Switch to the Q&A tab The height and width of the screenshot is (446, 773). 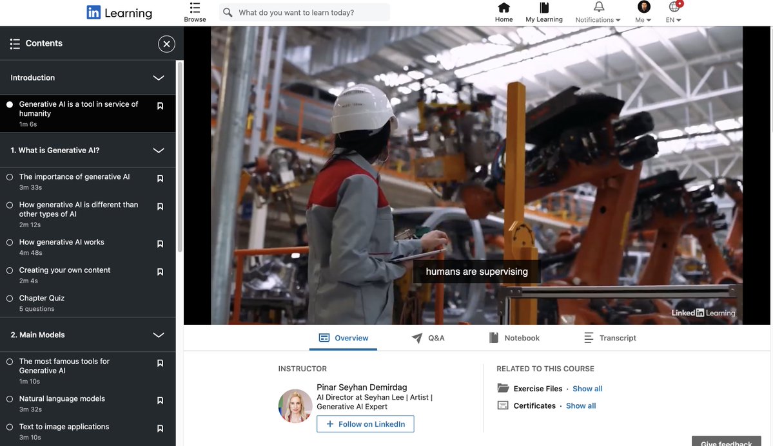tap(428, 338)
